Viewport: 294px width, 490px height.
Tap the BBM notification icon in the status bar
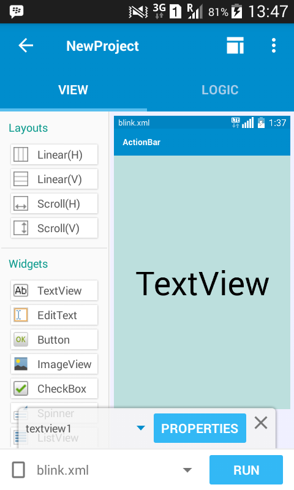point(17,12)
